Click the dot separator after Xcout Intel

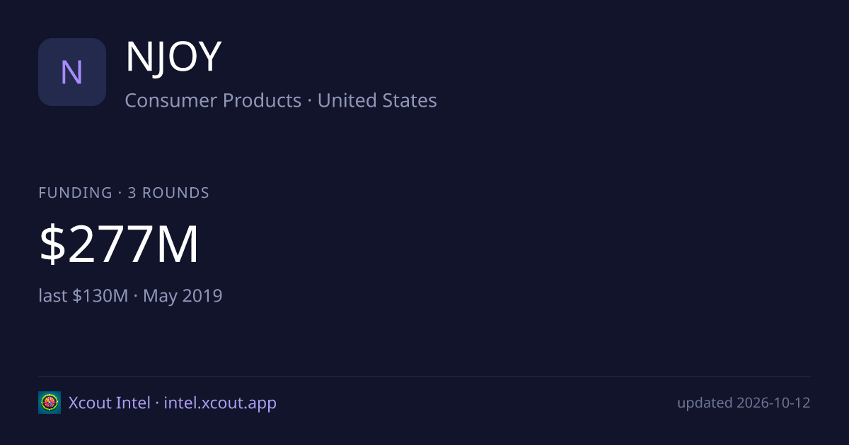click(x=157, y=403)
